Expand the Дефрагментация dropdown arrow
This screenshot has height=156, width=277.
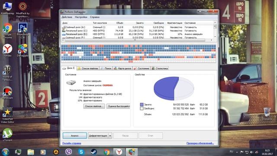110,136
